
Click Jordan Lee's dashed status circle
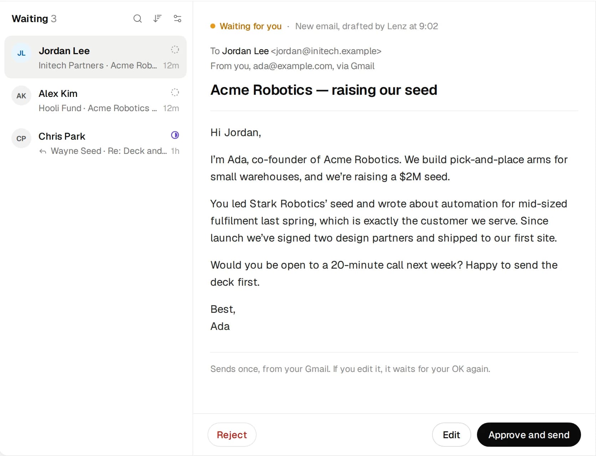[x=175, y=50]
